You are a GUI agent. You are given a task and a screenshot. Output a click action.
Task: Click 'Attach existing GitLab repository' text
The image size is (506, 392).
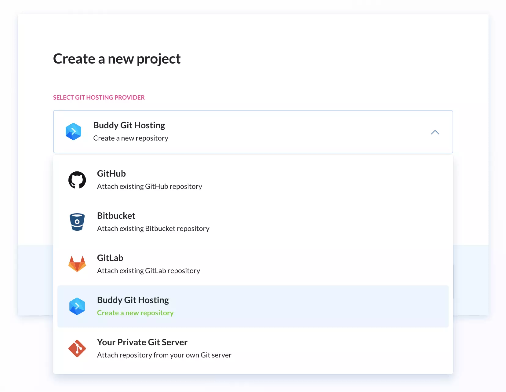(x=149, y=271)
